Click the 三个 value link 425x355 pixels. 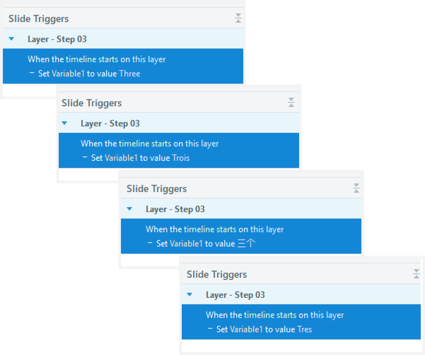[246, 243]
